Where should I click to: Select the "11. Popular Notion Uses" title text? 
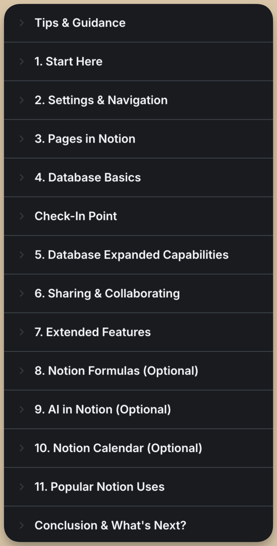pos(99,487)
